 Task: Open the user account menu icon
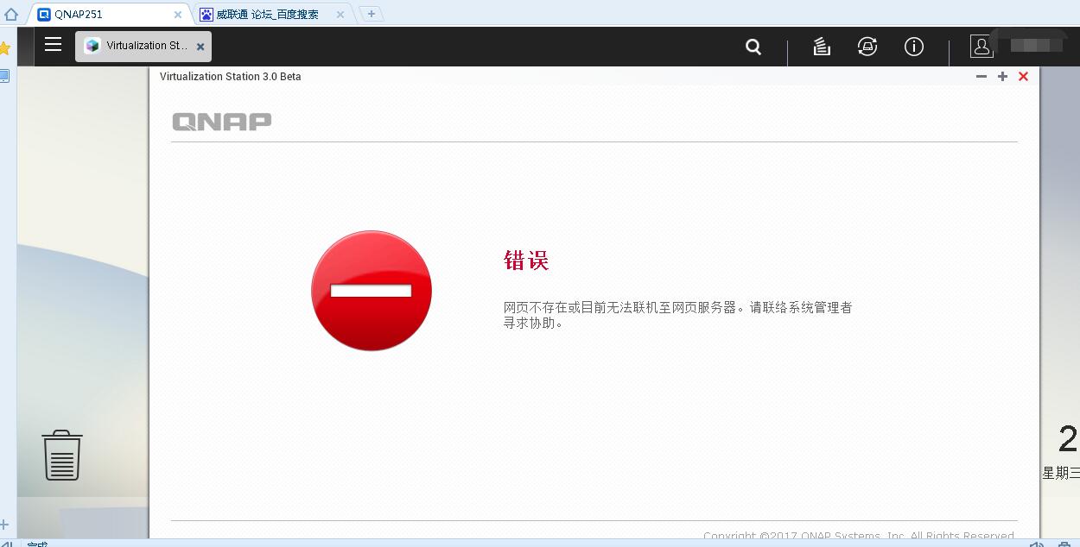[982, 47]
